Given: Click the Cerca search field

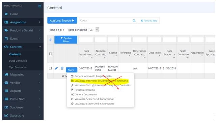Looking at the screenshot, I should (x=105, y=21).
